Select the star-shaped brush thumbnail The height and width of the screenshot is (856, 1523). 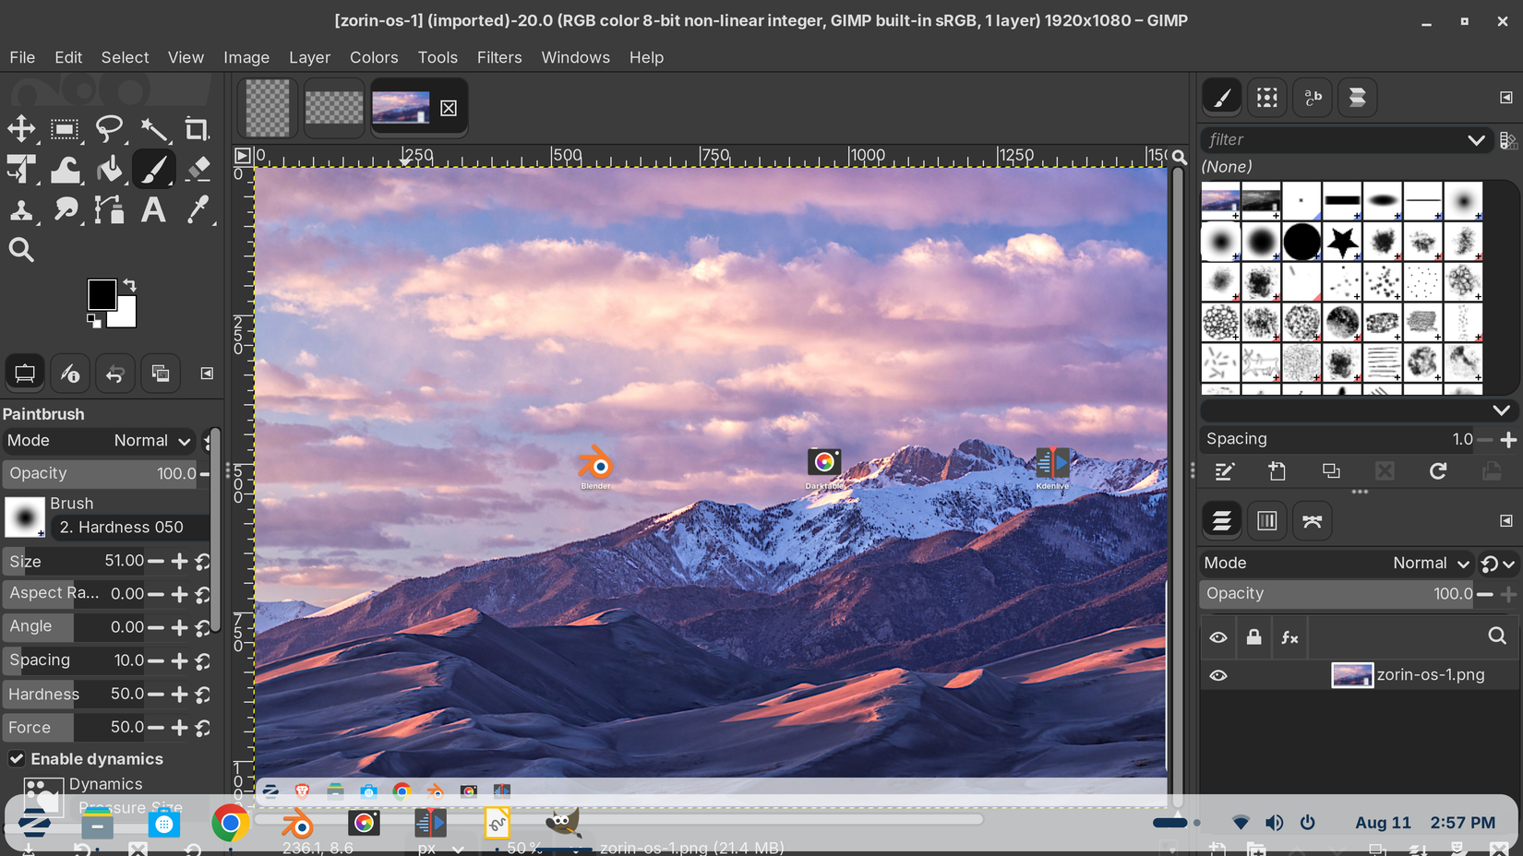[1342, 242]
